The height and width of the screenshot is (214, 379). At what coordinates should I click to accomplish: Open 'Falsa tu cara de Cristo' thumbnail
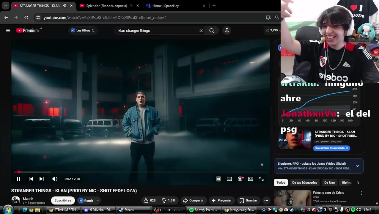(292, 198)
